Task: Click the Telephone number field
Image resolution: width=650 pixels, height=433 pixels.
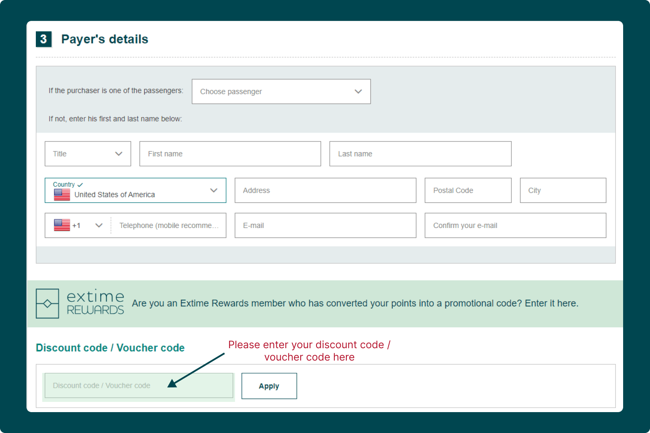Action: (x=169, y=225)
